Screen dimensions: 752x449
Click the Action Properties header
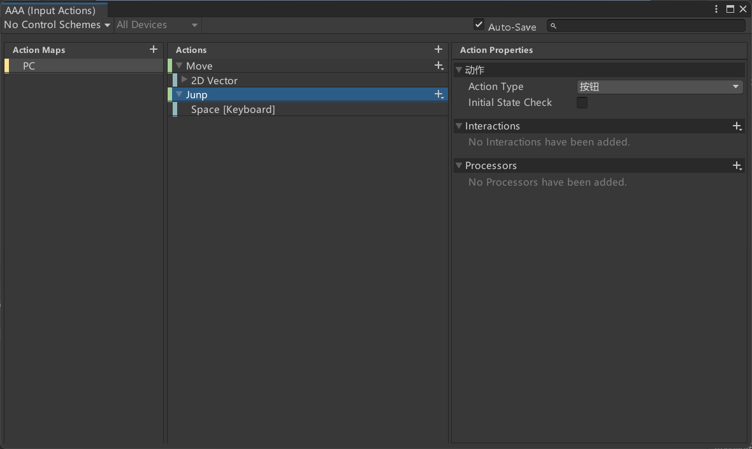(496, 50)
